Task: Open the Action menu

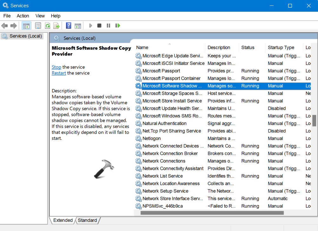Action: [x=23, y=16]
